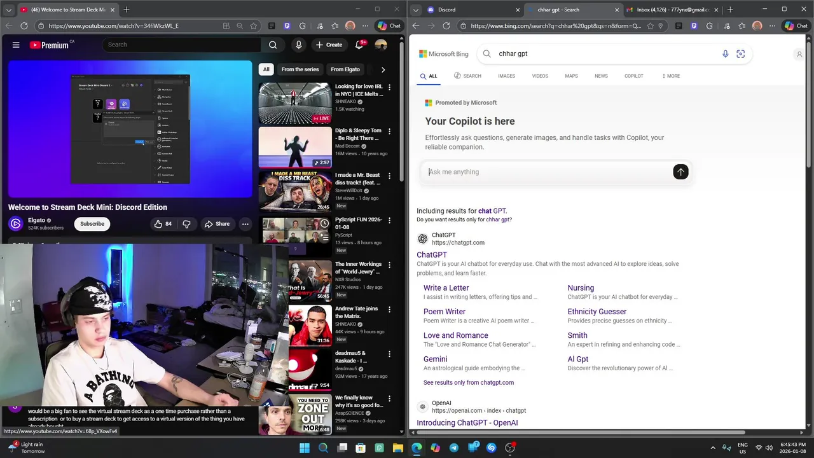The image size is (814, 458).
Task: Show hidden system tray icons
Action: pyautogui.click(x=713, y=448)
